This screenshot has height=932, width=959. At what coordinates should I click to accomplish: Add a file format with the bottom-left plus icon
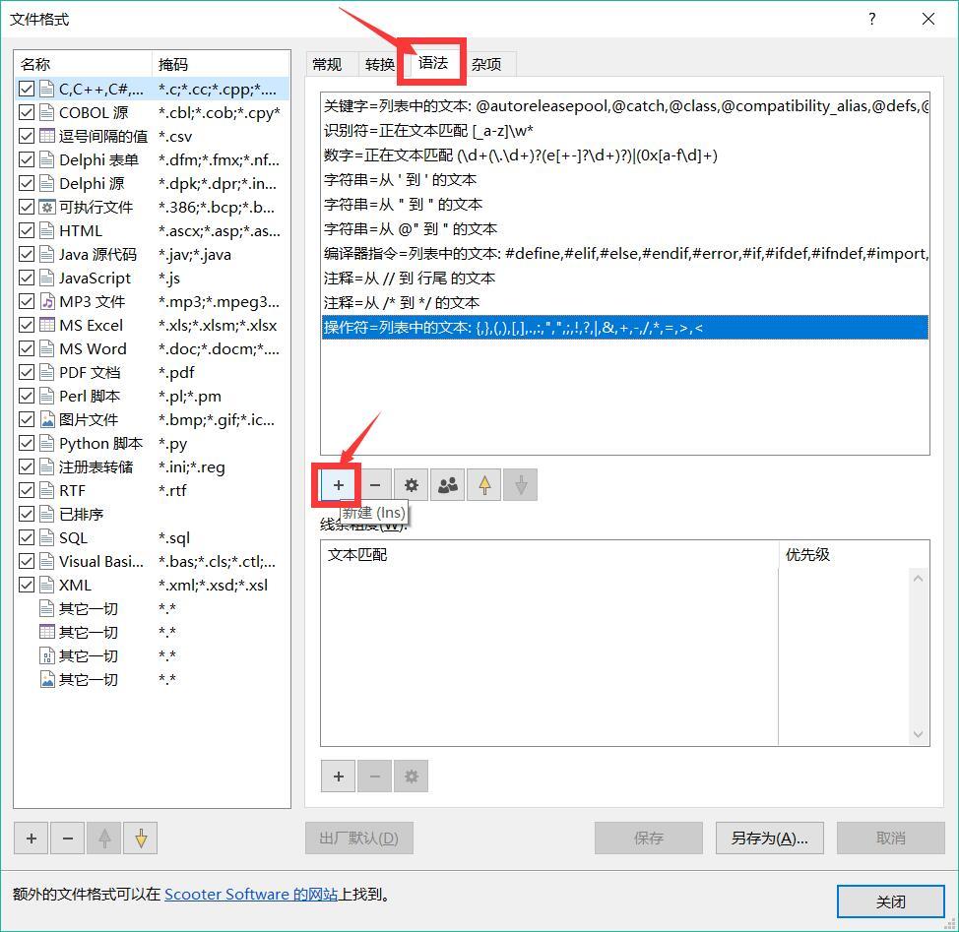tap(31, 838)
